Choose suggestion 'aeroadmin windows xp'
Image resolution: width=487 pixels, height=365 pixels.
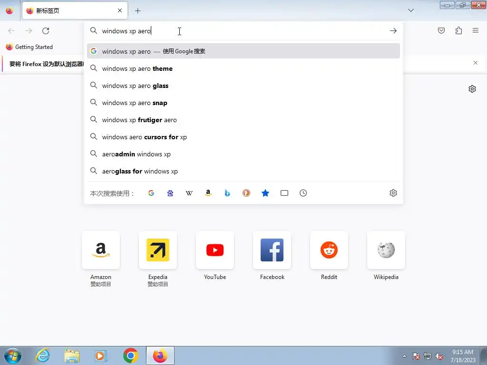click(x=243, y=154)
